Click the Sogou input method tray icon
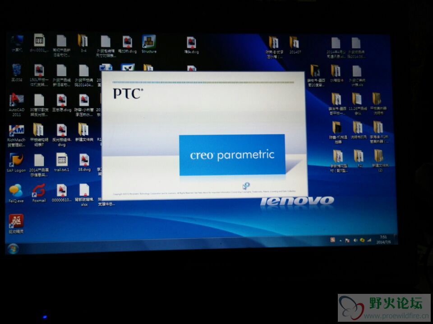Screen dimensions: 433x324 (333, 240)
